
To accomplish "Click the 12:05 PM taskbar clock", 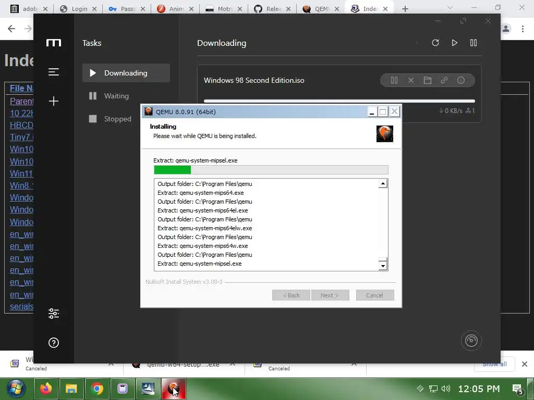I will tap(479, 389).
